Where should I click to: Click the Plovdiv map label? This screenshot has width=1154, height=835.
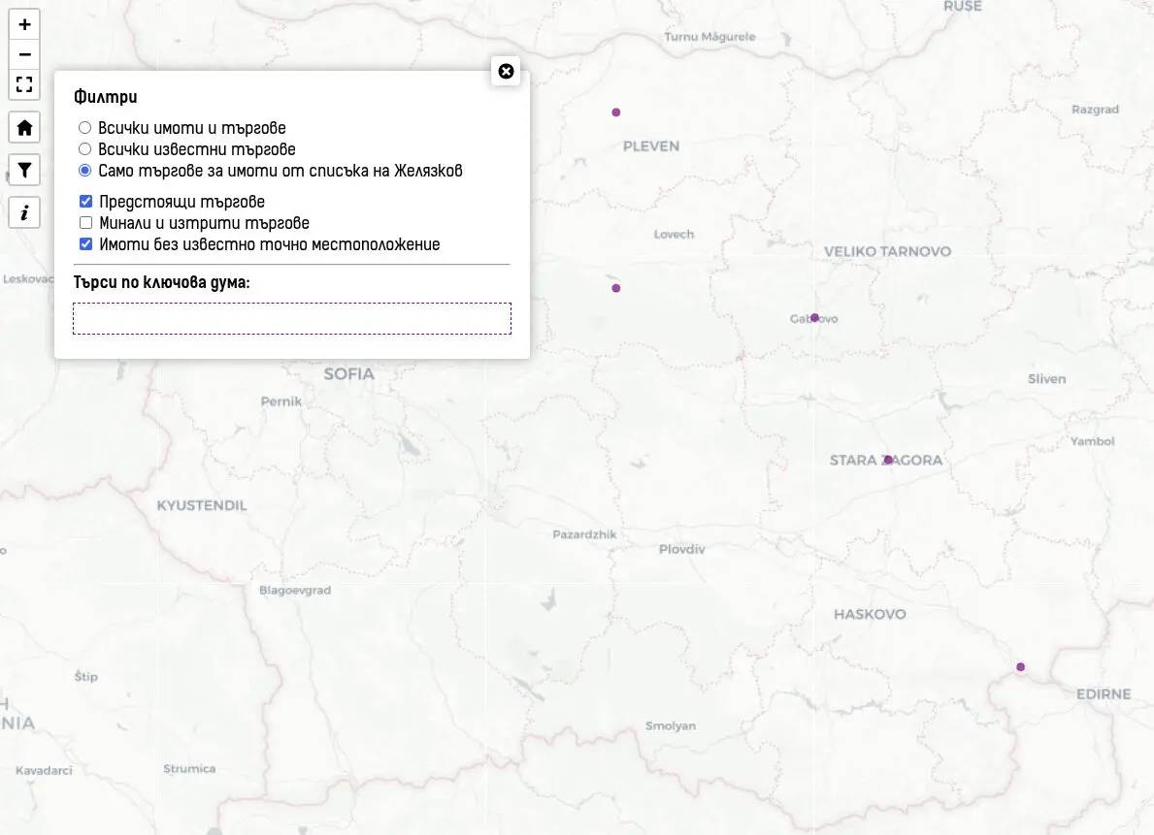coord(681,550)
